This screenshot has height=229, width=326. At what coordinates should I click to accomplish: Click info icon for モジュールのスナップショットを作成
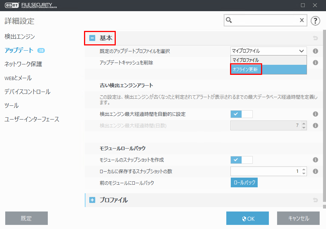click(315, 160)
